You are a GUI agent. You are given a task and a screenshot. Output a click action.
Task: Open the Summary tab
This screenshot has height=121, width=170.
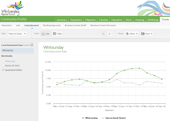tap(62, 20)
